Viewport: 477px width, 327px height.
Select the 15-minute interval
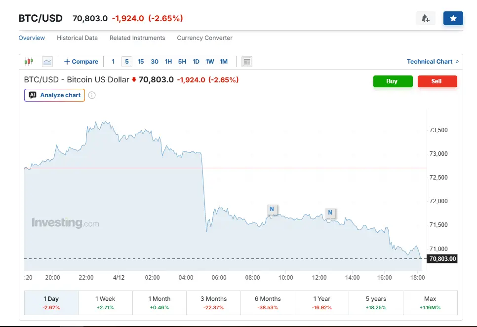coord(141,62)
